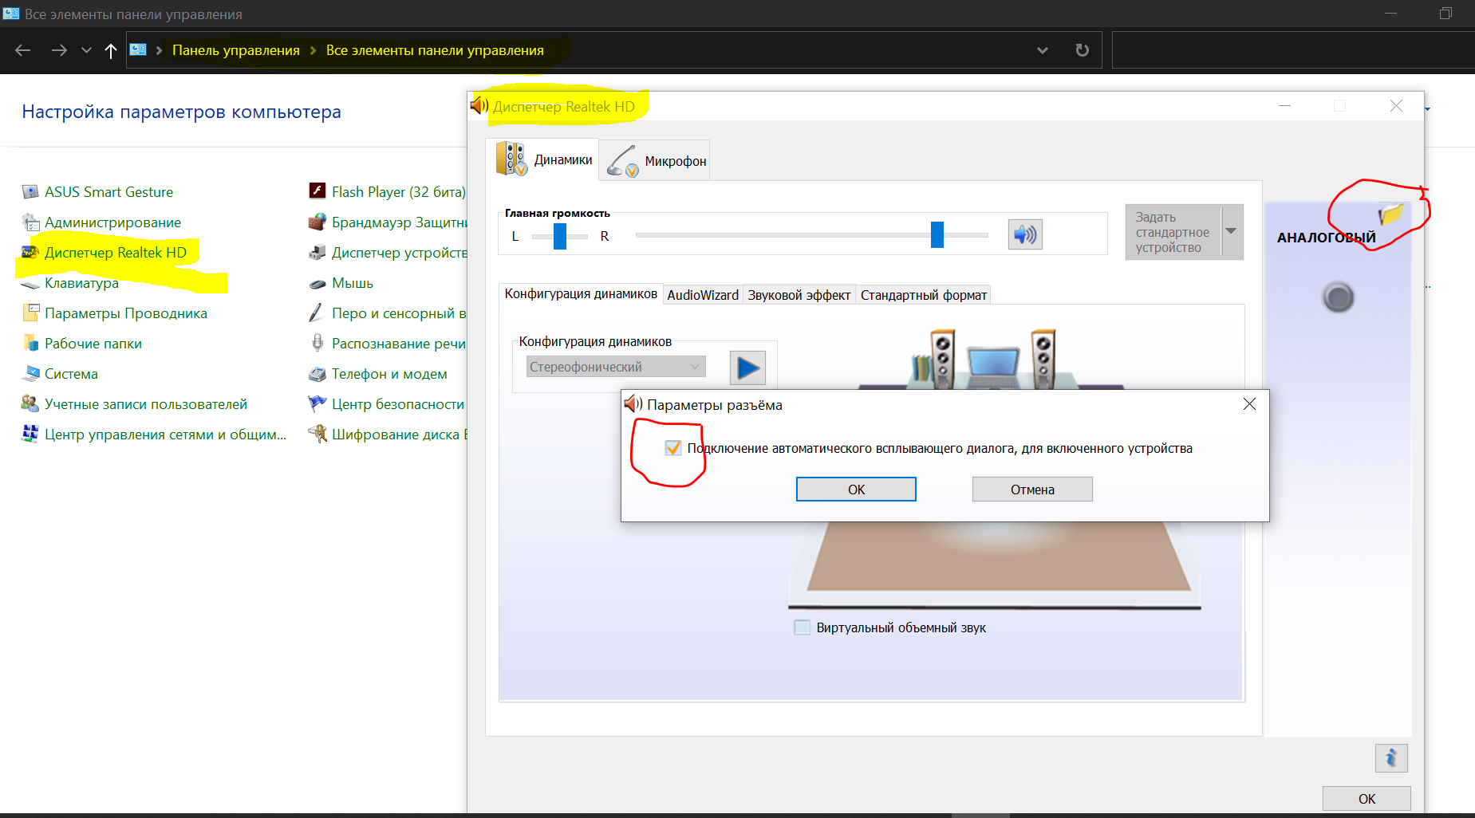Click the right speaker image
1475x818 pixels.
1043,359
